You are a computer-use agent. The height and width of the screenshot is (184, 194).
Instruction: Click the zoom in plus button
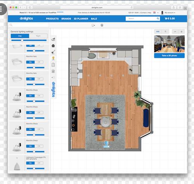tap(182, 31)
